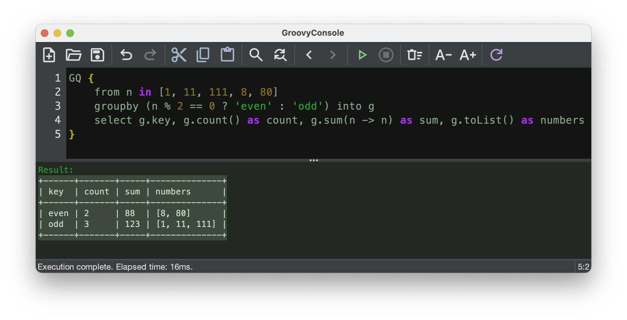The height and width of the screenshot is (320, 627).
Task: Click the purple 'in' keyword
Action: coord(145,92)
